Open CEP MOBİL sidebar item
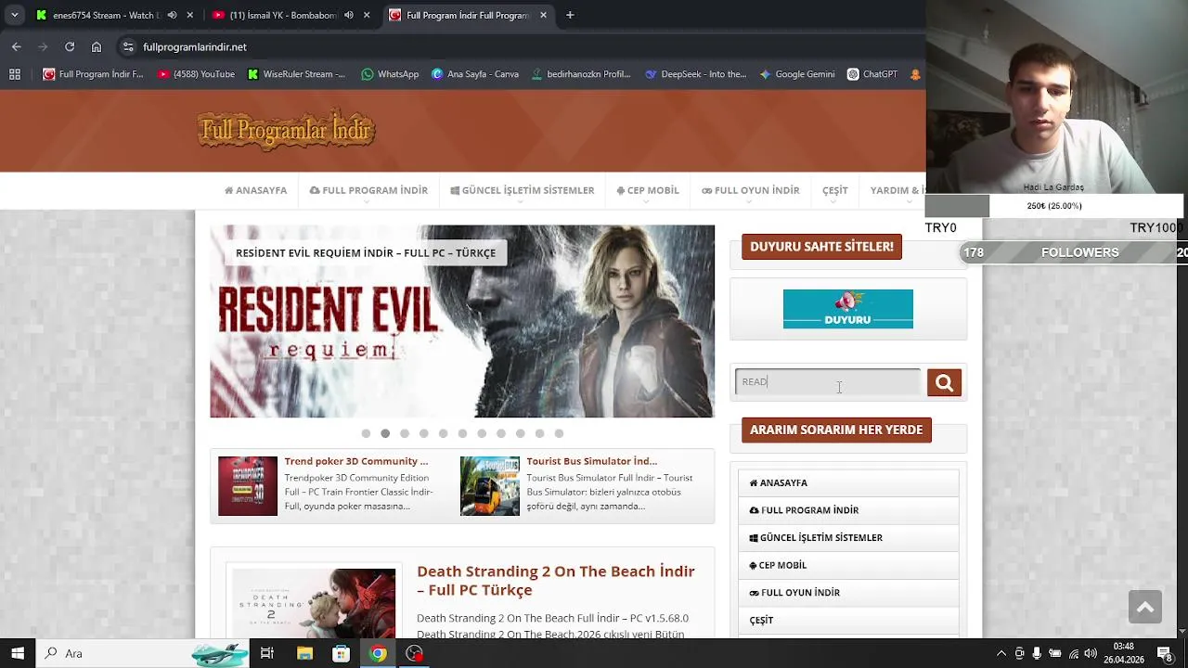Image resolution: width=1188 pixels, height=668 pixels. (848, 565)
